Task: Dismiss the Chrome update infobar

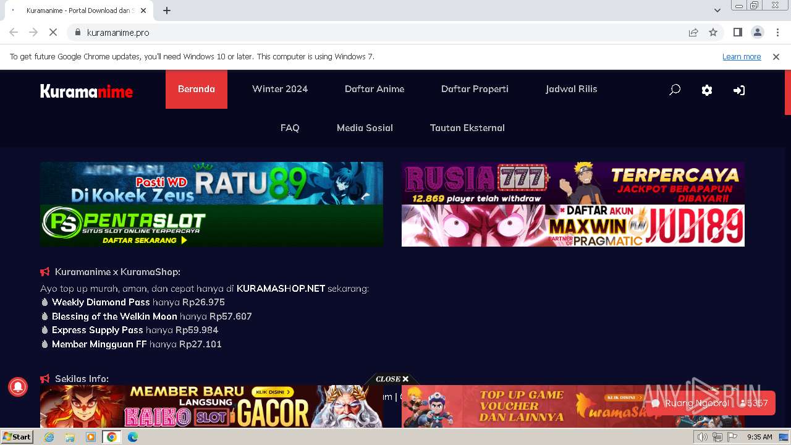Action: tap(776, 56)
